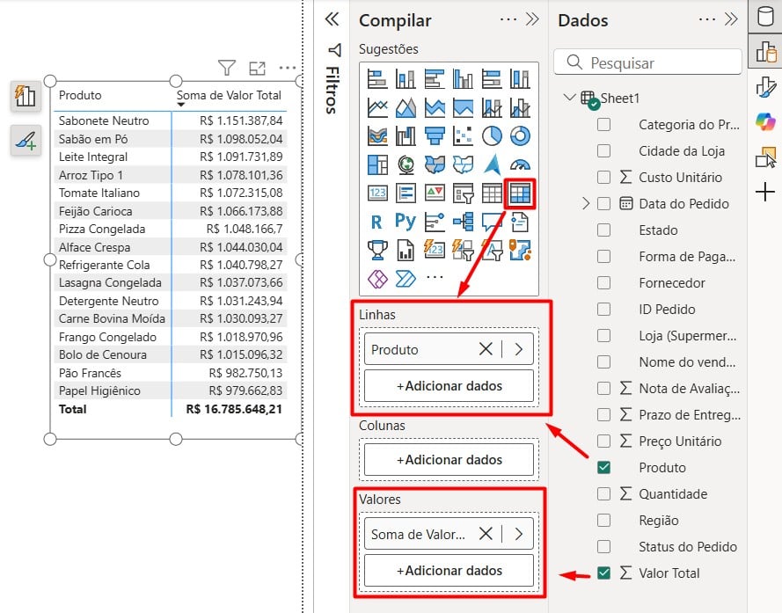
Task: Check the Quantidade field
Action: point(604,493)
